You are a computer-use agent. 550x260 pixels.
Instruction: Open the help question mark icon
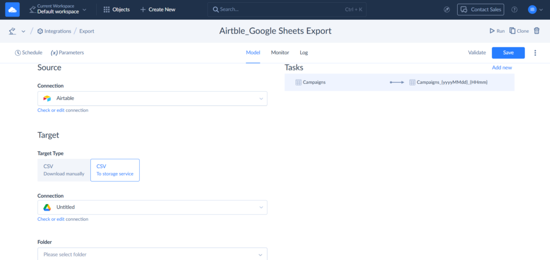point(515,10)
